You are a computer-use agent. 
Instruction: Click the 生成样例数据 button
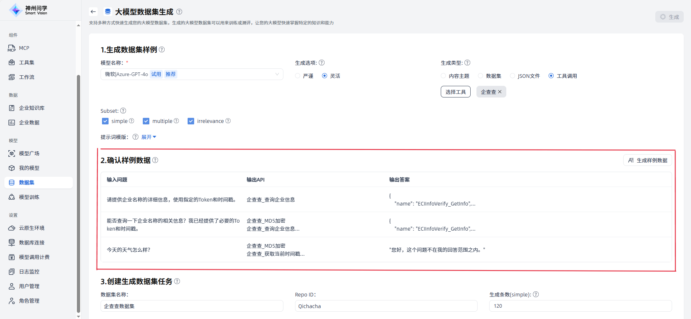(647, 160)
